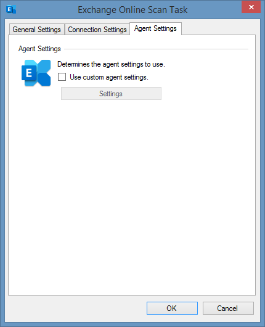This screenshot has height=327, width=265.
Task: Switch to the General Settings tab
Action: (36, 30)
